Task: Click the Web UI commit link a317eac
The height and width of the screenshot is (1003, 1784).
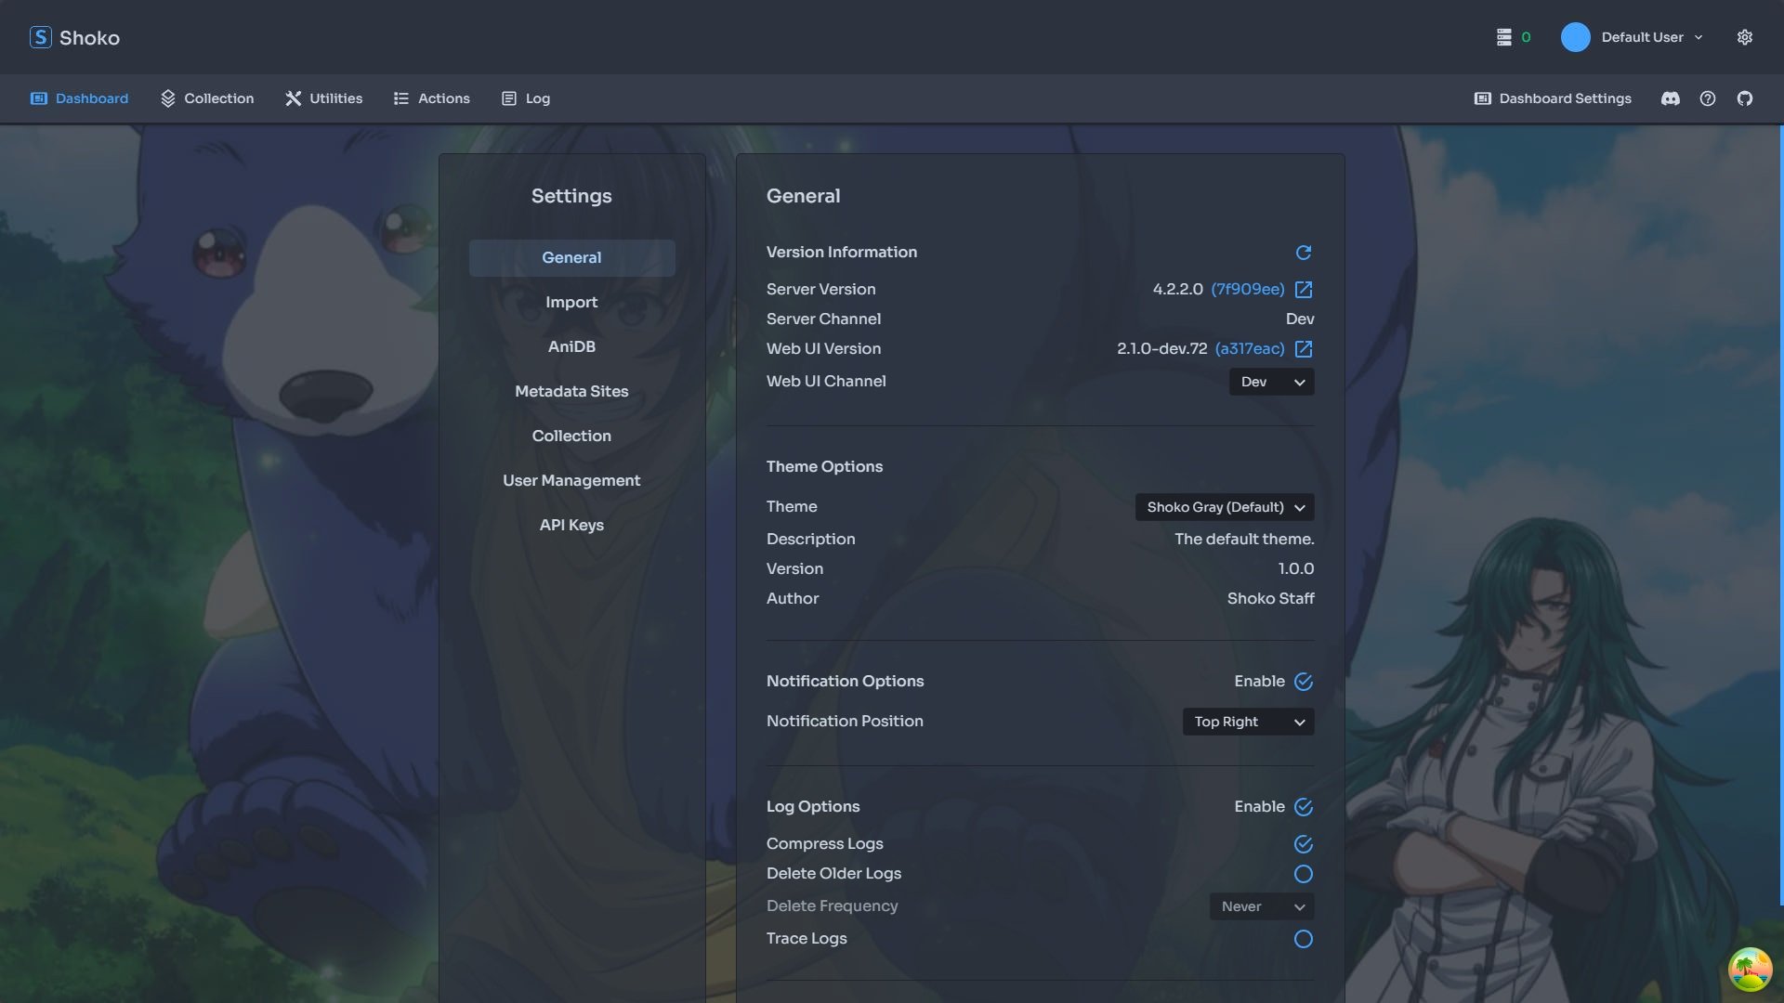Action: pos(1250,349)
